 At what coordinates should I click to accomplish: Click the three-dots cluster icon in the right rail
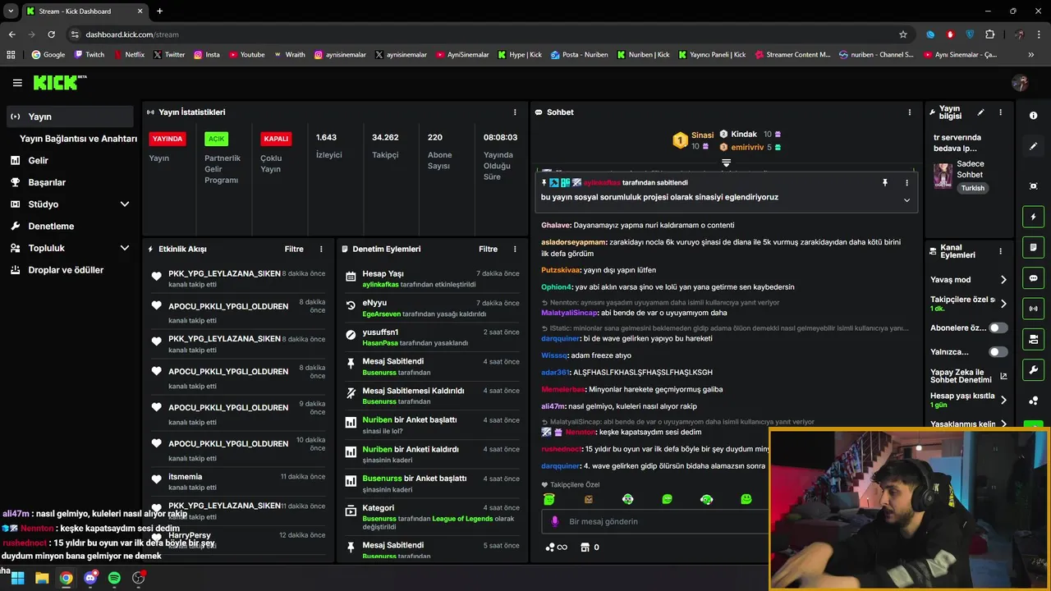click(1033, 401)
